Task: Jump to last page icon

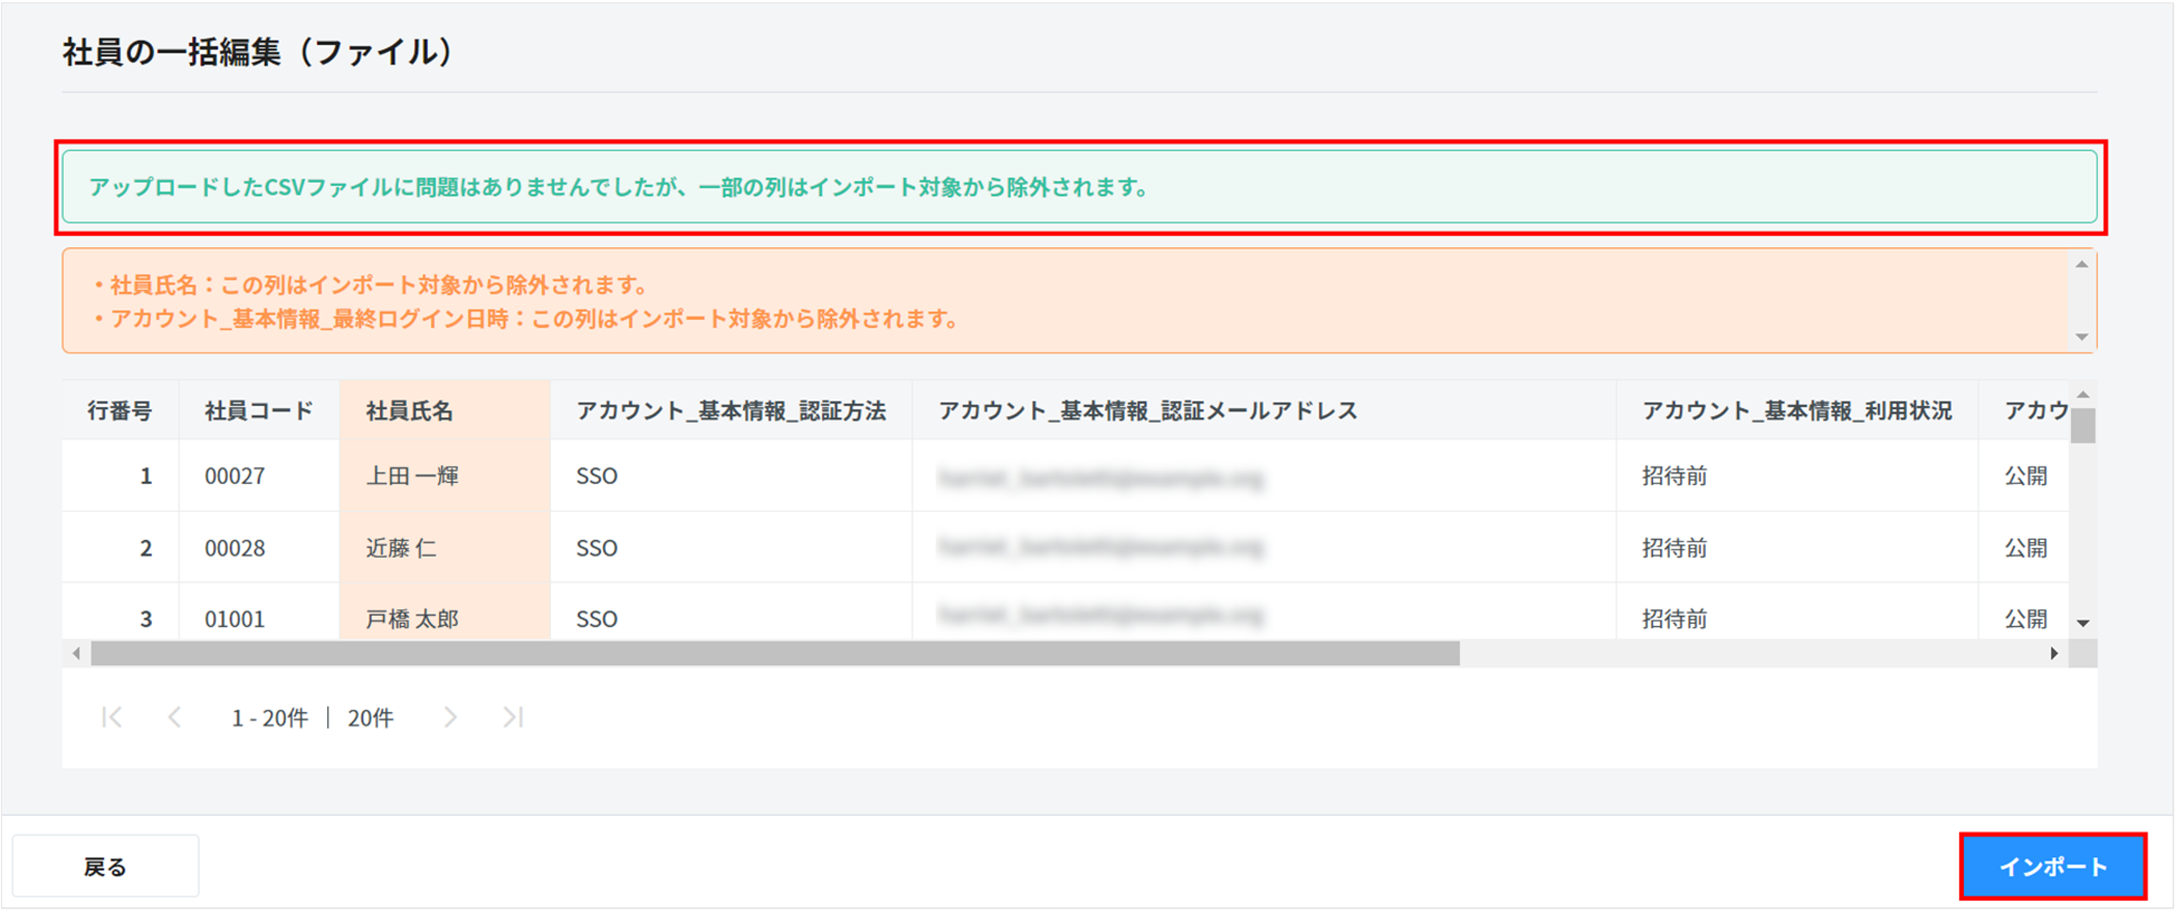Action: 513,718
